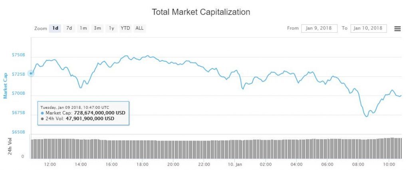
Task: Click the 10. Jan time axis label
Action: pyautogui.click(x=235, y=164)
